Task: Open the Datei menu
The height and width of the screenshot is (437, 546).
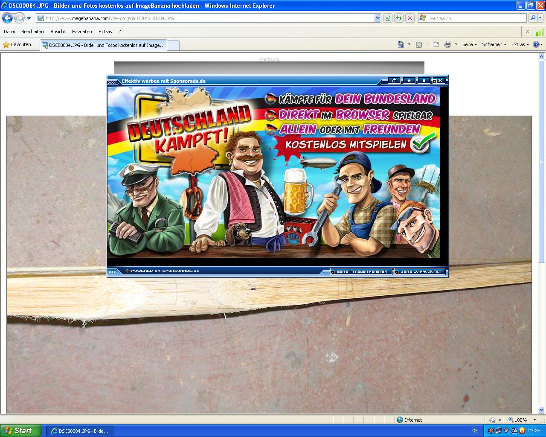Action: point(9,32)
